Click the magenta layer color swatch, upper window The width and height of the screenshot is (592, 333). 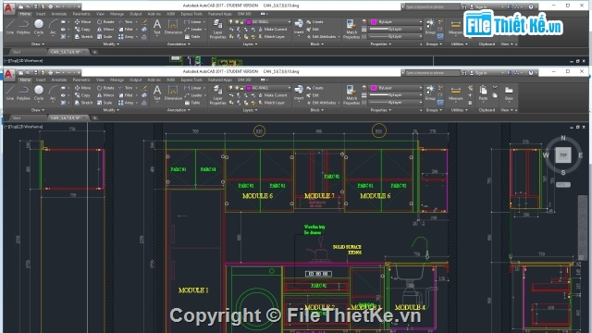[249, 22]
